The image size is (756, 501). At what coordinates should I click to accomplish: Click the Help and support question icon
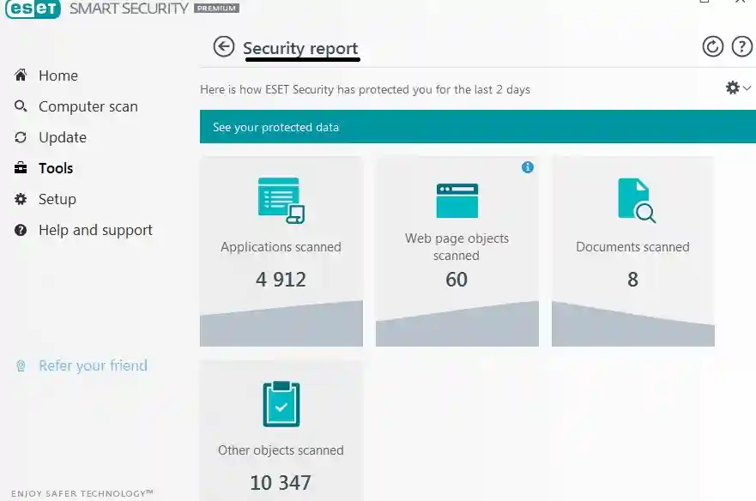(x=20, y=230)
